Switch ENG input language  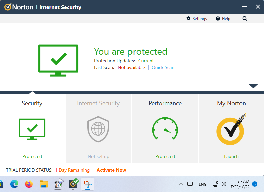pyautogui.click(x=202, y=184)
